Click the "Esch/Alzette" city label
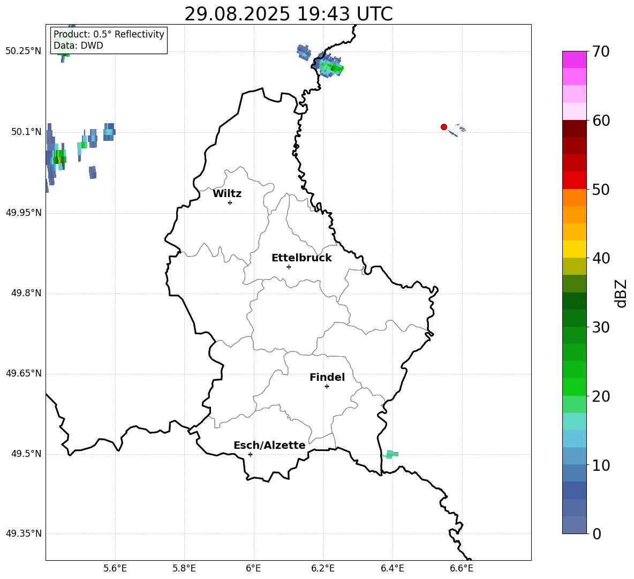This screenshot has width=634, height=579. [x=269, y=446]
